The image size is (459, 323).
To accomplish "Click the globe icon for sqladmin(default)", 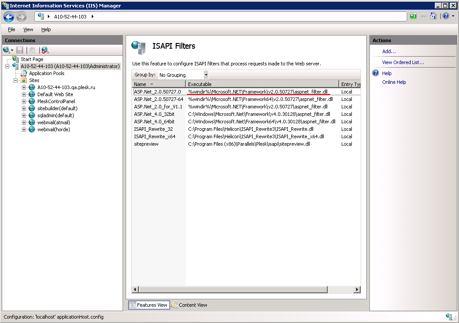I will point(32,115).
